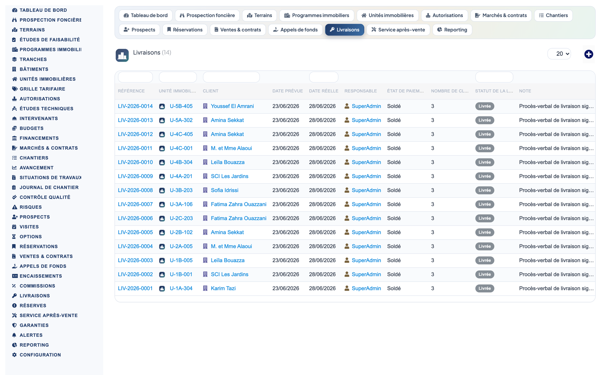Click the Référence filter field
This screenshot has width=607, height=375.
click(135, 77)
